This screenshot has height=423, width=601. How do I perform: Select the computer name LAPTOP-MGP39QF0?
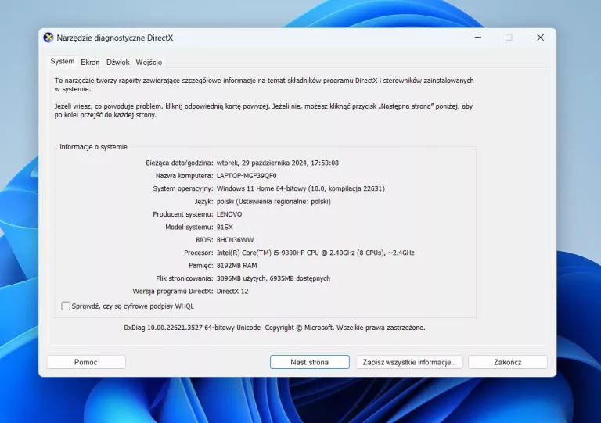(247, 176)
